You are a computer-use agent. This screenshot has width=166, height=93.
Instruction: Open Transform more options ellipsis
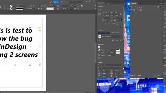coord(121,26)
